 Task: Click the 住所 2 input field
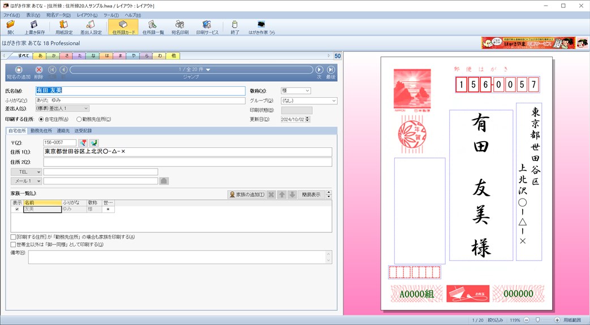pos(188,162)
